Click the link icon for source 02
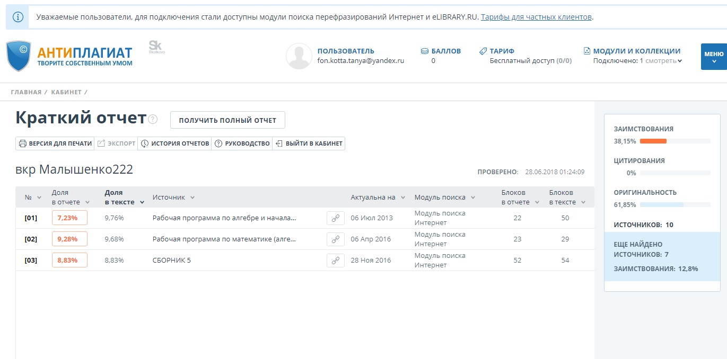The image size is (727, 359). coord(335,239)
